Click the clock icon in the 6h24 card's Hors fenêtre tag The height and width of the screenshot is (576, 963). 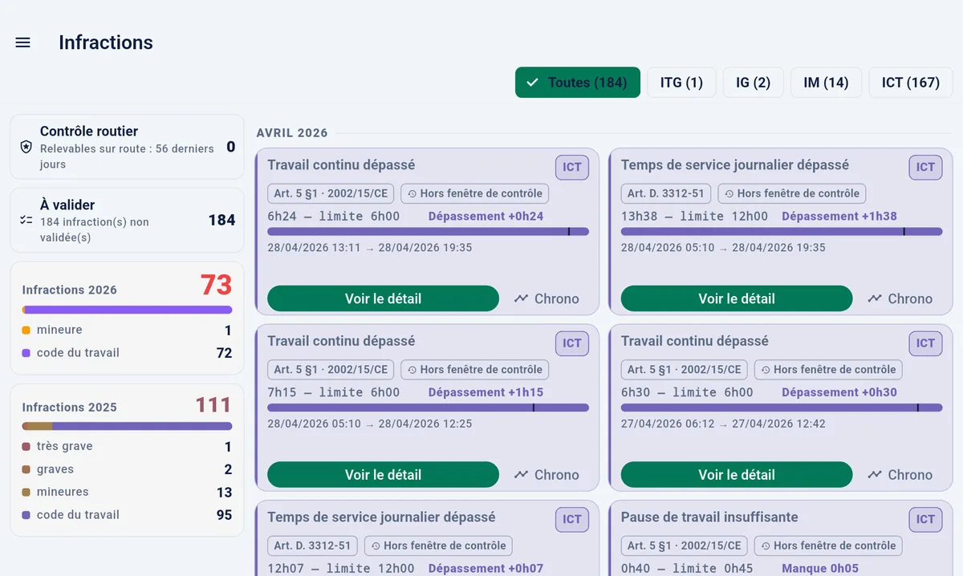coord(412,193)
